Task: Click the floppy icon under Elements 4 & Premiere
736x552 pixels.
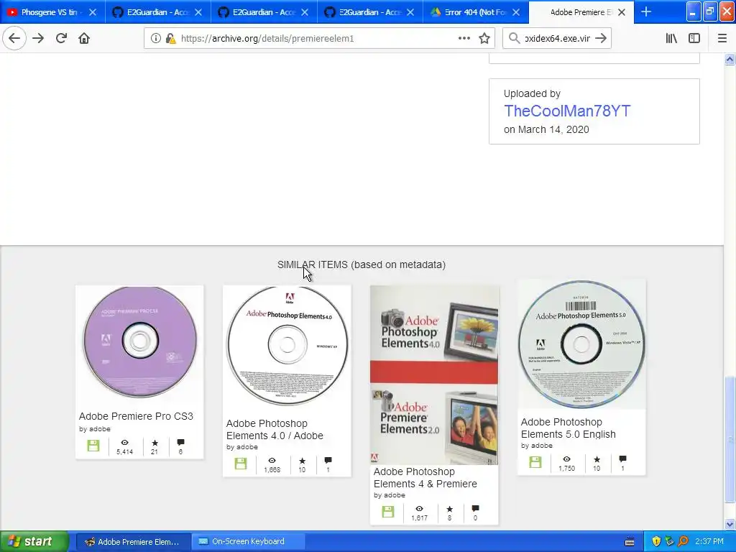Action: pos(387,512)
